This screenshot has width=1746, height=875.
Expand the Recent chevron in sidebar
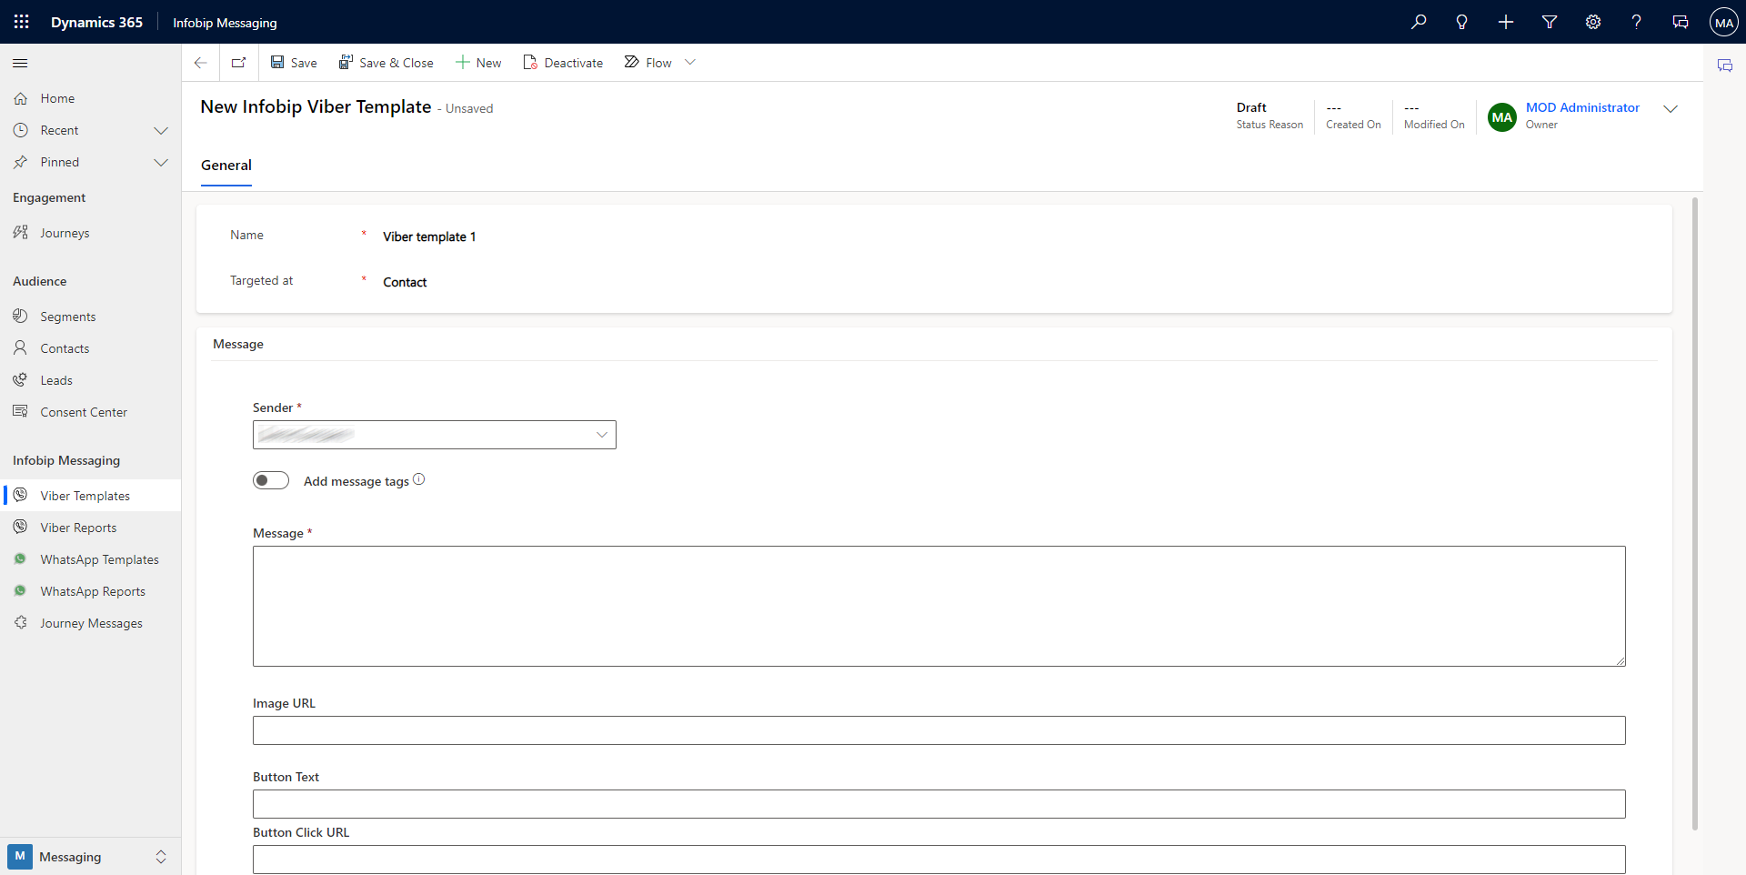(161, 130)
